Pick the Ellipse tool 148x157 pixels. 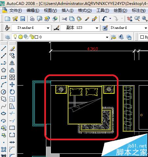pyautogui.click(x=4, y=113)
